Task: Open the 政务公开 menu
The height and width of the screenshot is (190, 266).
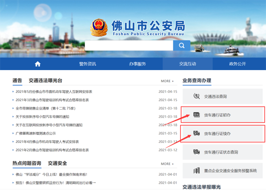Action: pos(237,64)
